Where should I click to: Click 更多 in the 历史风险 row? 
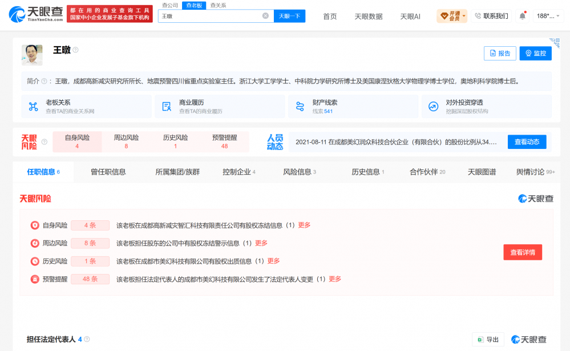[273, 261]
